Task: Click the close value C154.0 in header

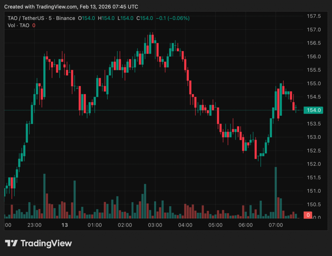Action: pyautogui.click(x=145, y=19)
